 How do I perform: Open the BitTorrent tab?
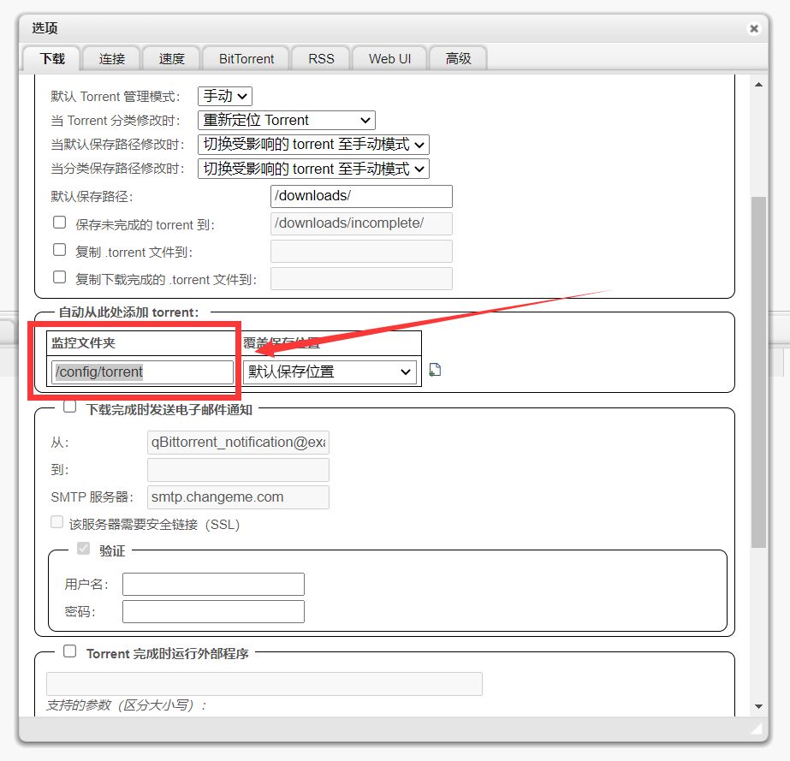pyautogui.click(x=246, y=59)
